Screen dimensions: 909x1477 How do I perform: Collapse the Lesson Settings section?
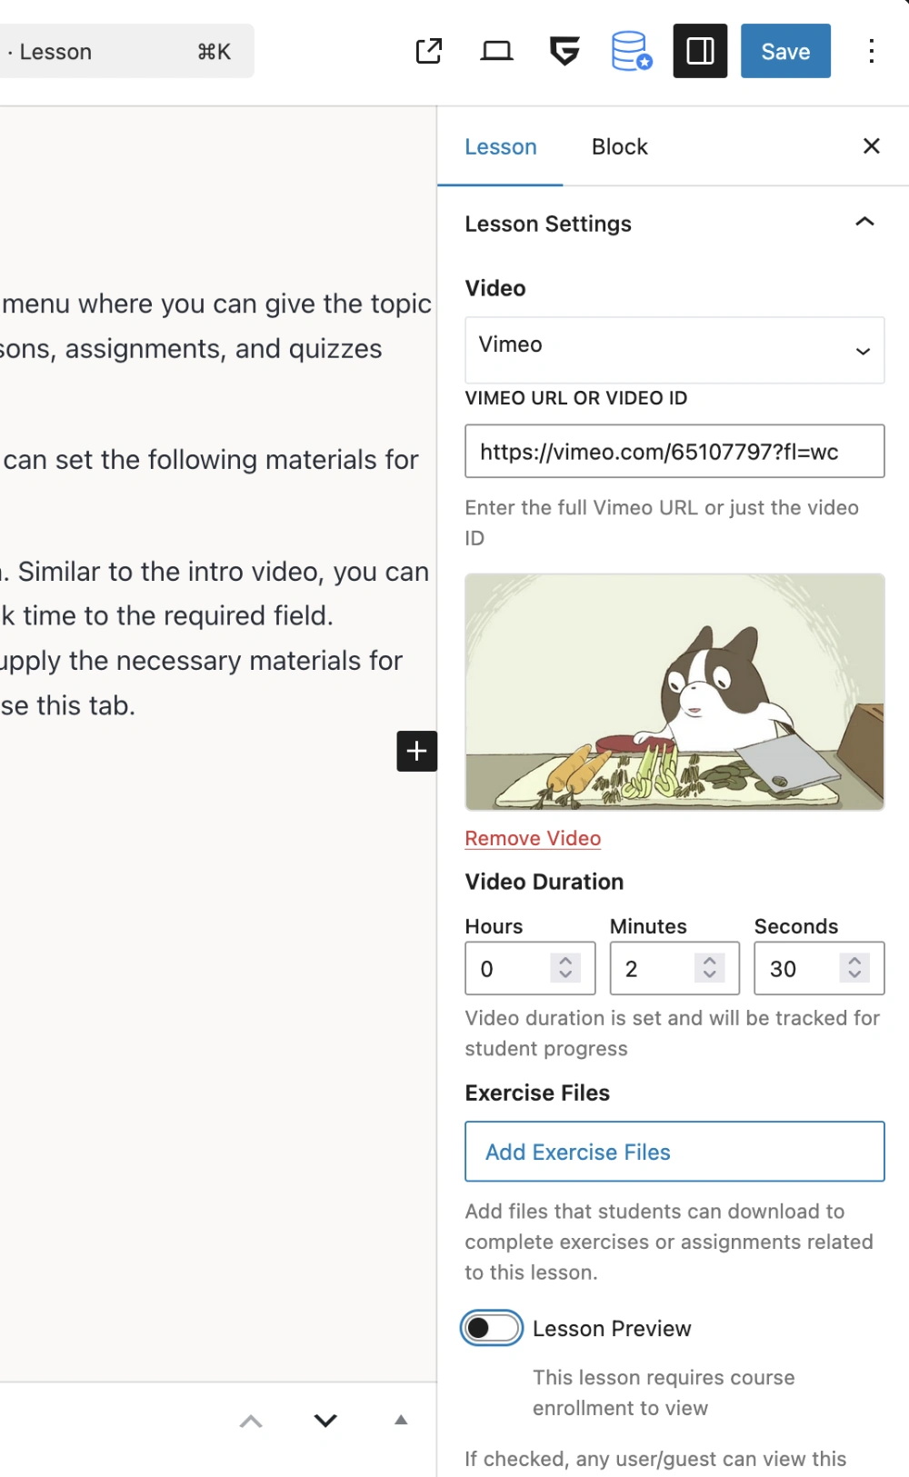(x=864, y=222)
